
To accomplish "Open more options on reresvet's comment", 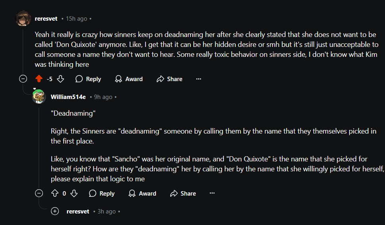I will 199,79.
